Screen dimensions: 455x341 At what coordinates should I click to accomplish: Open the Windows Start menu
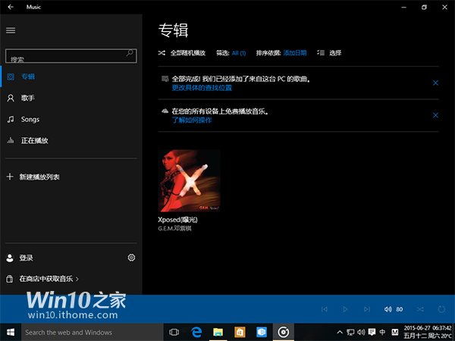11,332
